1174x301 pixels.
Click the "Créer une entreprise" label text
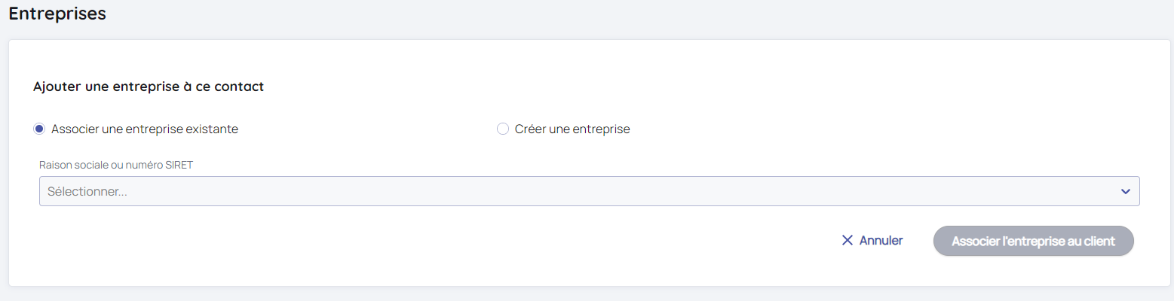[x=572, y=129]
